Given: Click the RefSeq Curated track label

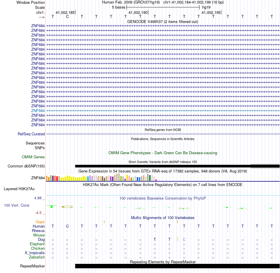Looking at the screenshot, I should (31, 134).
